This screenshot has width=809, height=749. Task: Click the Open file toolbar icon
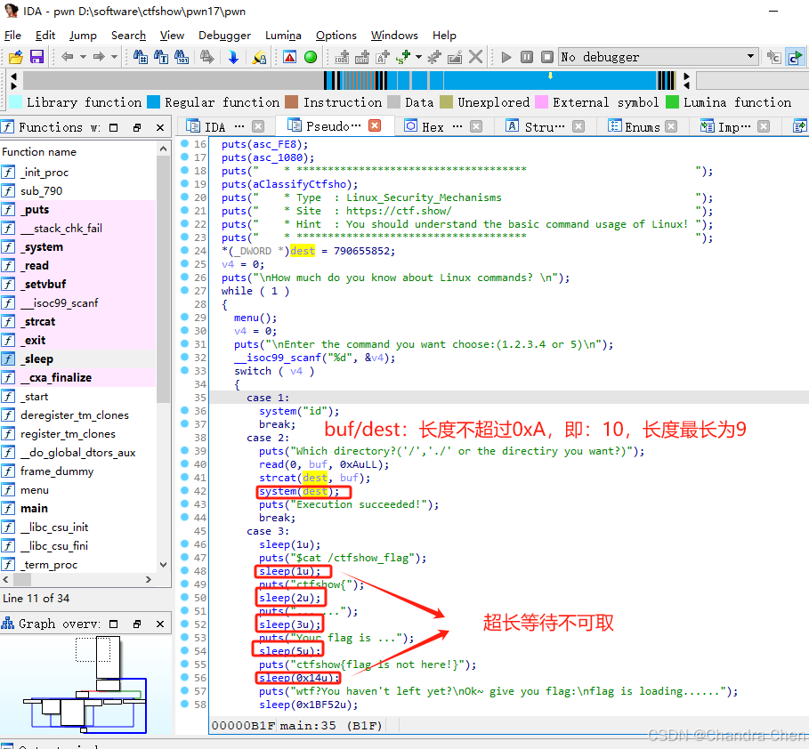pos(15,57)
